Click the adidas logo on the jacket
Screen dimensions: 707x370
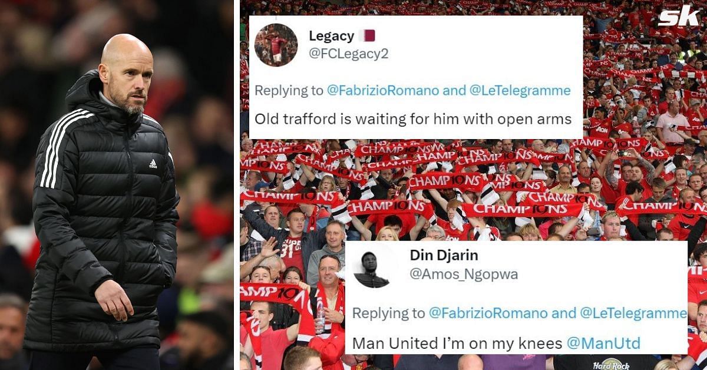pyautogui.click(x=153, y=164)
